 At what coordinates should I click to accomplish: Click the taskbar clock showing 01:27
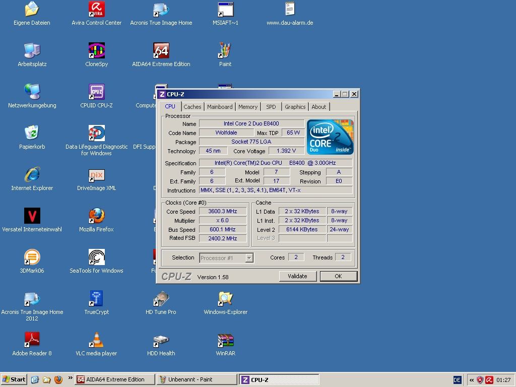click(x=503, y=380)
